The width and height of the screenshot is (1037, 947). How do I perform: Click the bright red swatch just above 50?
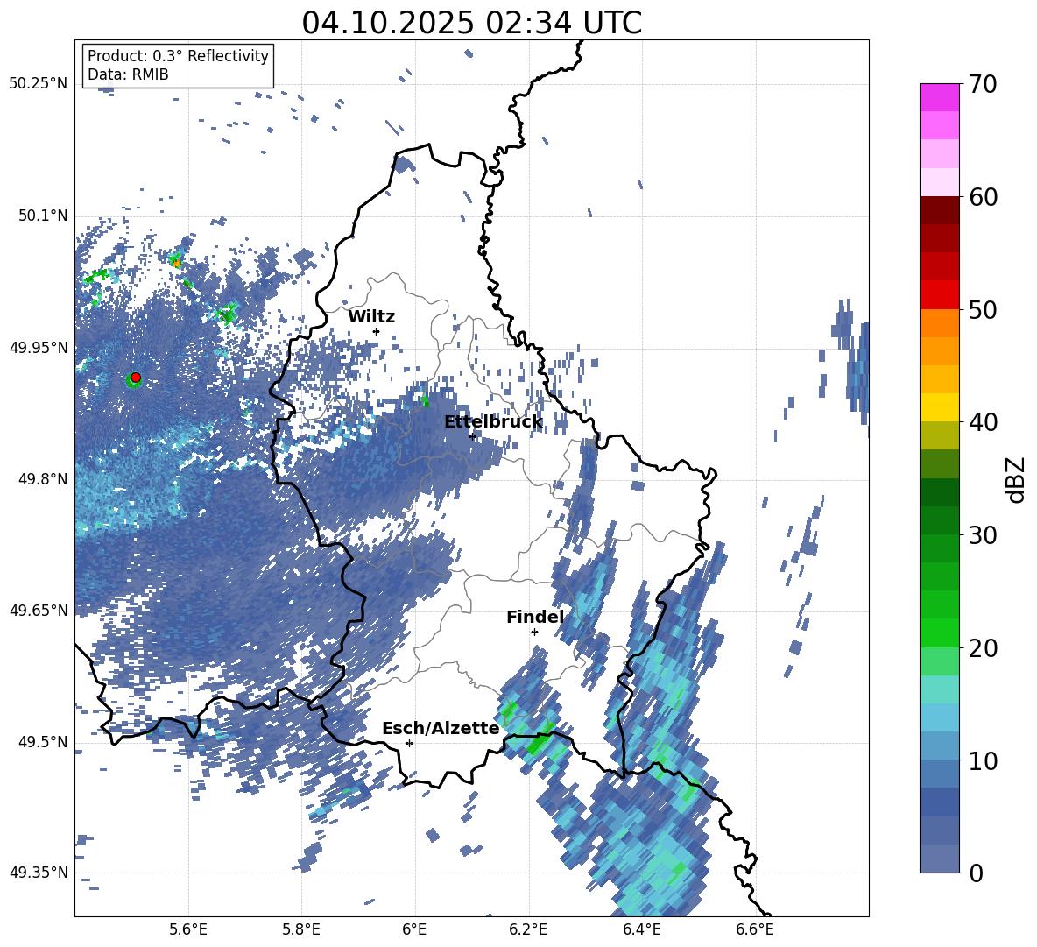[x=939, y=295]
